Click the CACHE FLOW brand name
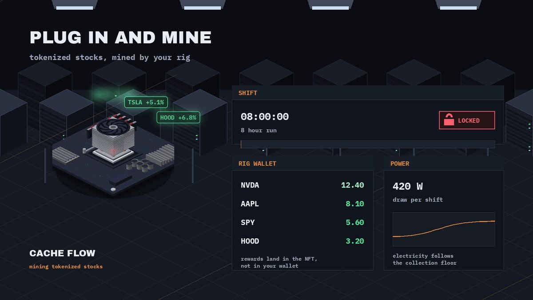The image size is (533, 300). click(x=62, y=253)
